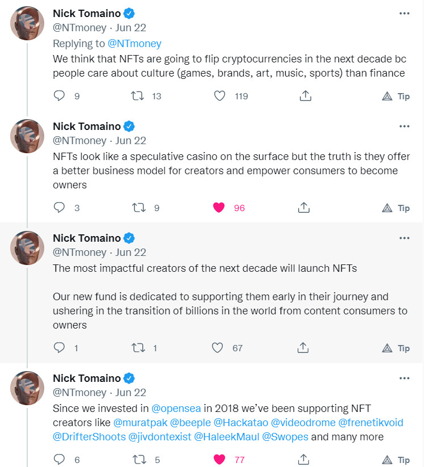Open more options on the highlighted tweet

[x=404, y=238]
